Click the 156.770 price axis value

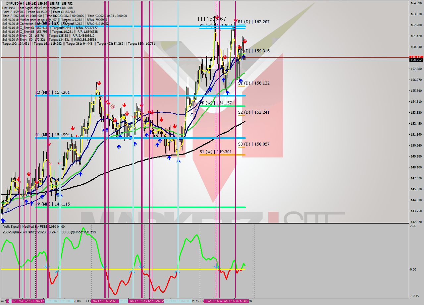pos(416,80)
